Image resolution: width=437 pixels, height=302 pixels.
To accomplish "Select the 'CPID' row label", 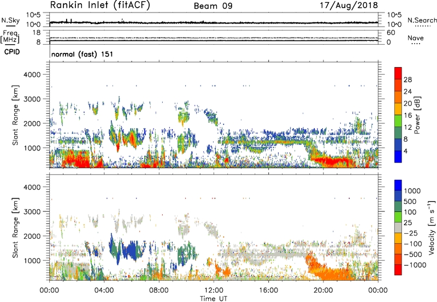I will point(11,52).
